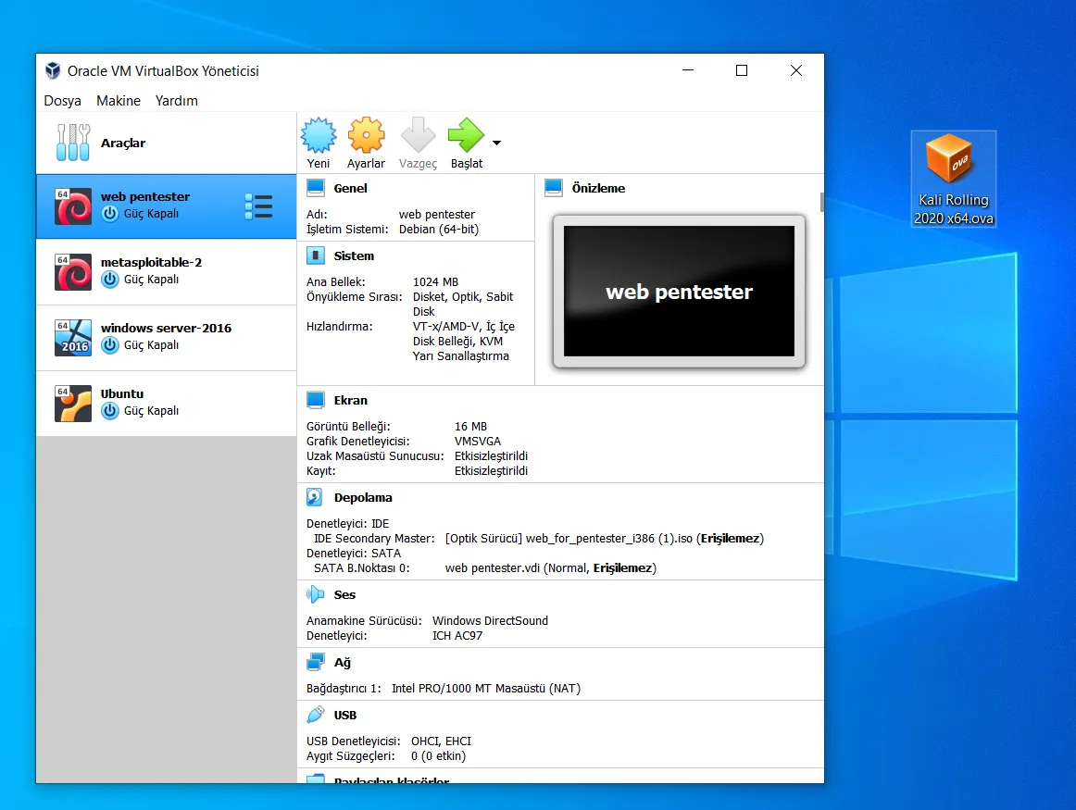Click the Önizleme section monitor icon
Viewport: 1076px width, 810px height.
pyautogui.click(x=553, y=188)
